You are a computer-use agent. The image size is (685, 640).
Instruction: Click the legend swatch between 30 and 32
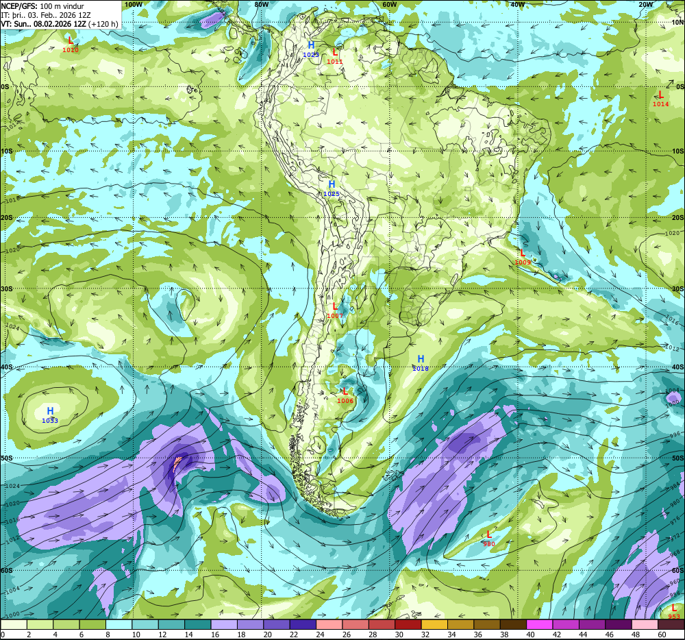(x=408, y=624)
